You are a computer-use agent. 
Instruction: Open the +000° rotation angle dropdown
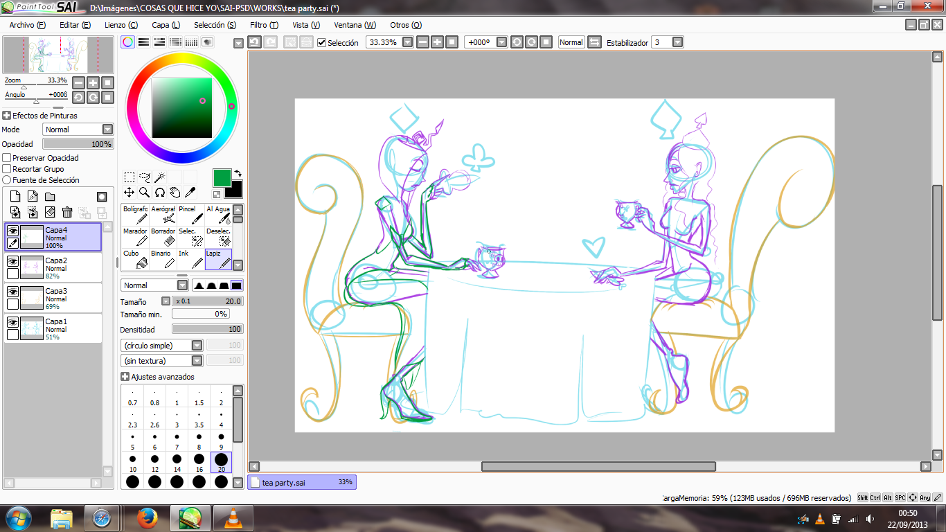[501, 42]
